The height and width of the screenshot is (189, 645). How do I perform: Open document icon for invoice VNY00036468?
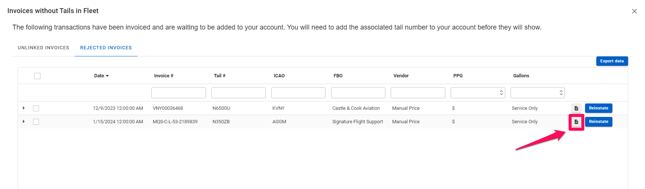point(576,108)
